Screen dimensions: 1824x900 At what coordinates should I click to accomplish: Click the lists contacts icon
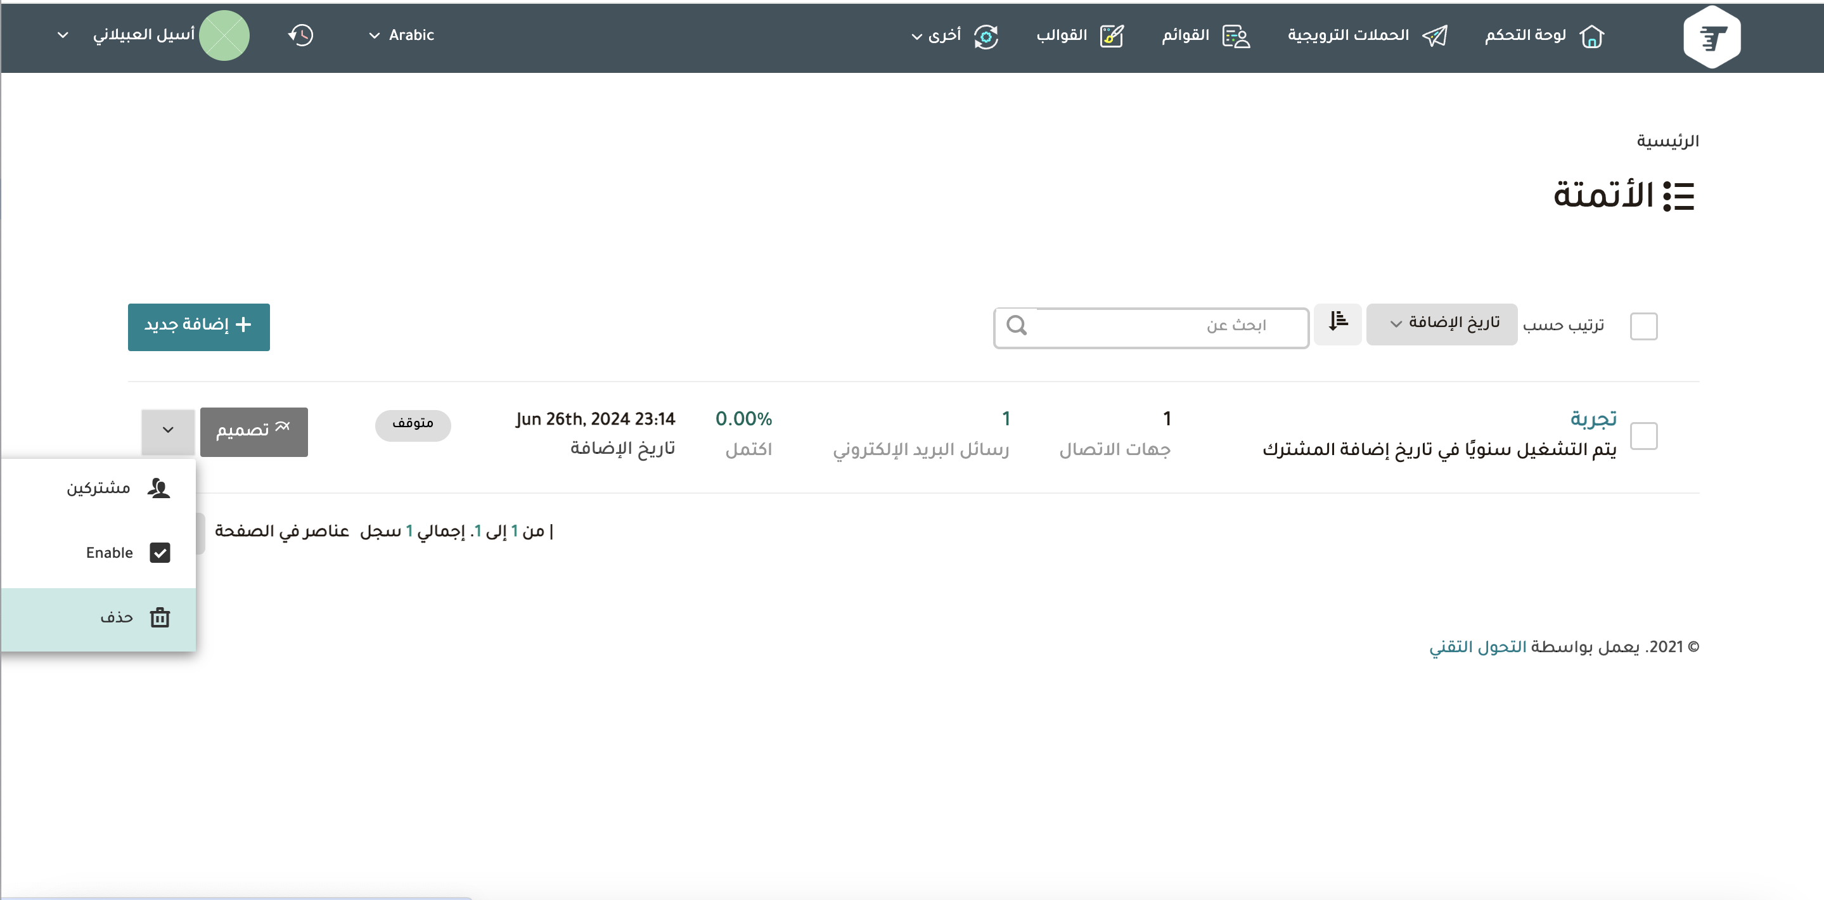coord(1236,36)
